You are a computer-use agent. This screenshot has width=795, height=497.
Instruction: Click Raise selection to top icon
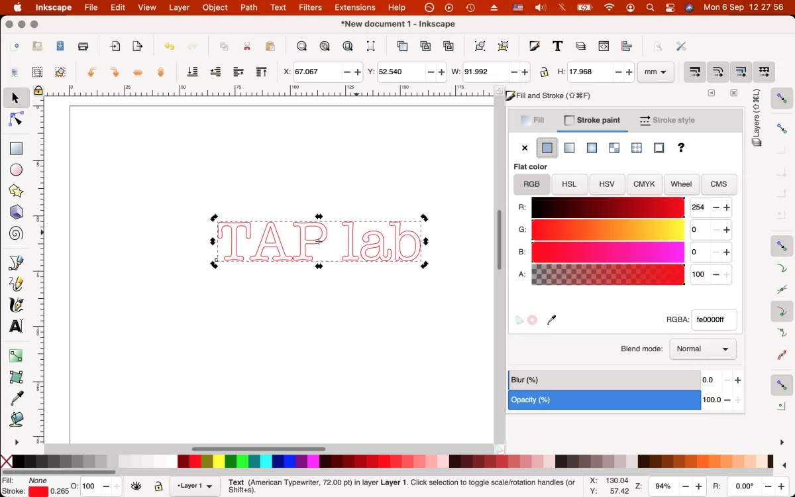click(x=262, y=72)
